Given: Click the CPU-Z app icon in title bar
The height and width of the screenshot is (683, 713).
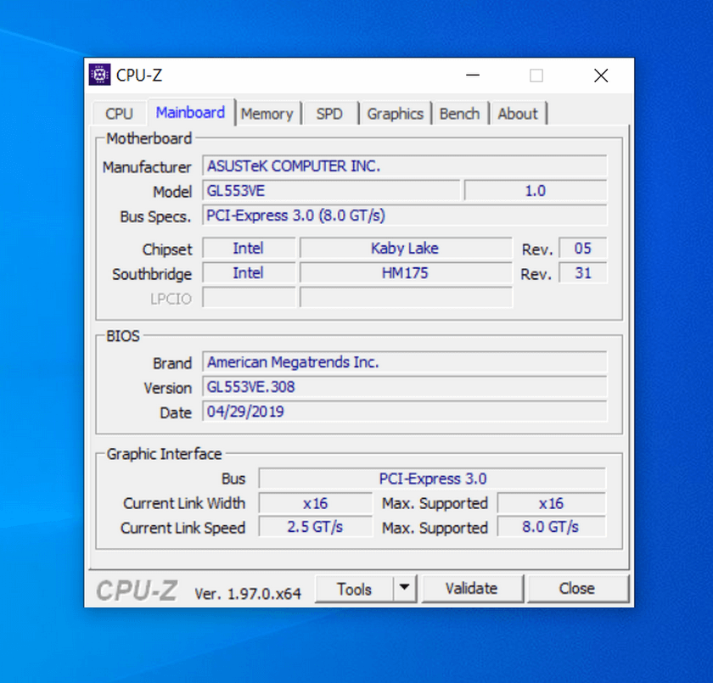Looking at the screenshot, I should (99, 75).
